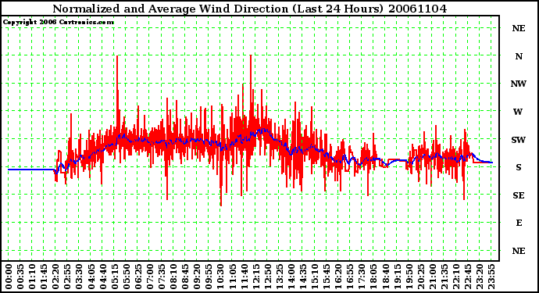Screen dimensions: 539x293
Task: Click the 10:30 time axis label
Action: point(220,277)
